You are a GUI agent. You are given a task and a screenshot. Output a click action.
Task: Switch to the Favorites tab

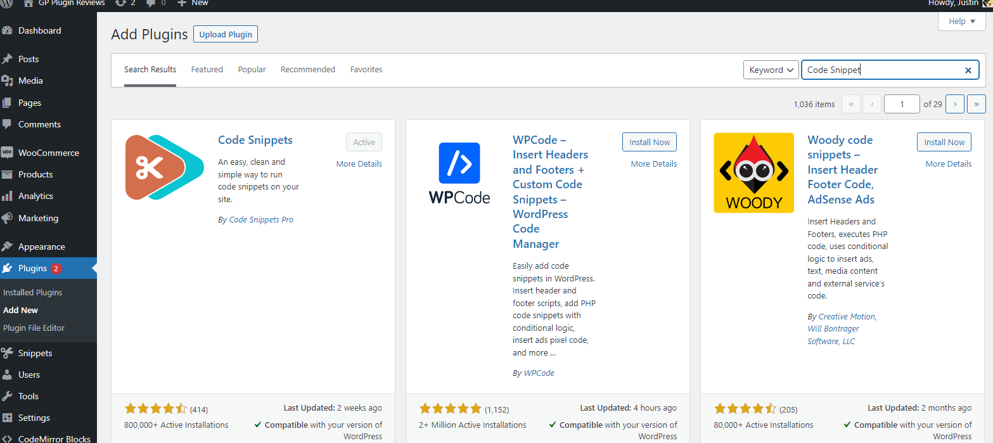[x=366, y=70]
